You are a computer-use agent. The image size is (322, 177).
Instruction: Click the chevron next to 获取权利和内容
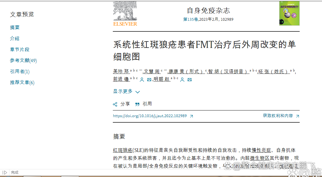tap(298, 116)
